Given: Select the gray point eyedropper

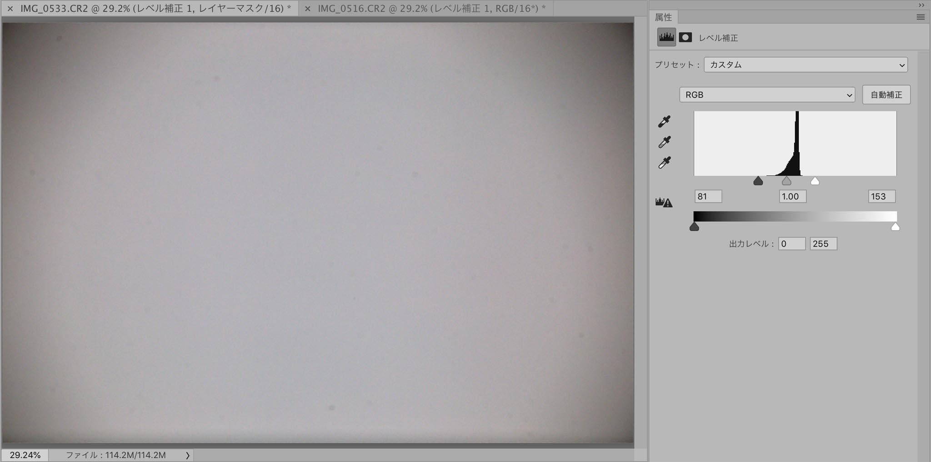Looking at the screenshot, I should pos(664,142).
